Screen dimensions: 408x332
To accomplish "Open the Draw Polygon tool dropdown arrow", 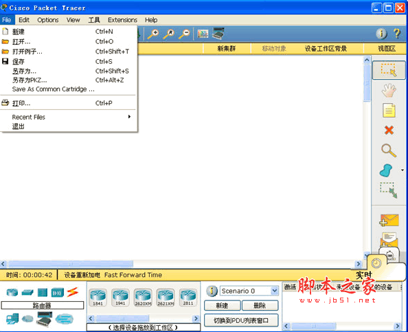I will click(x=403, y=170).
